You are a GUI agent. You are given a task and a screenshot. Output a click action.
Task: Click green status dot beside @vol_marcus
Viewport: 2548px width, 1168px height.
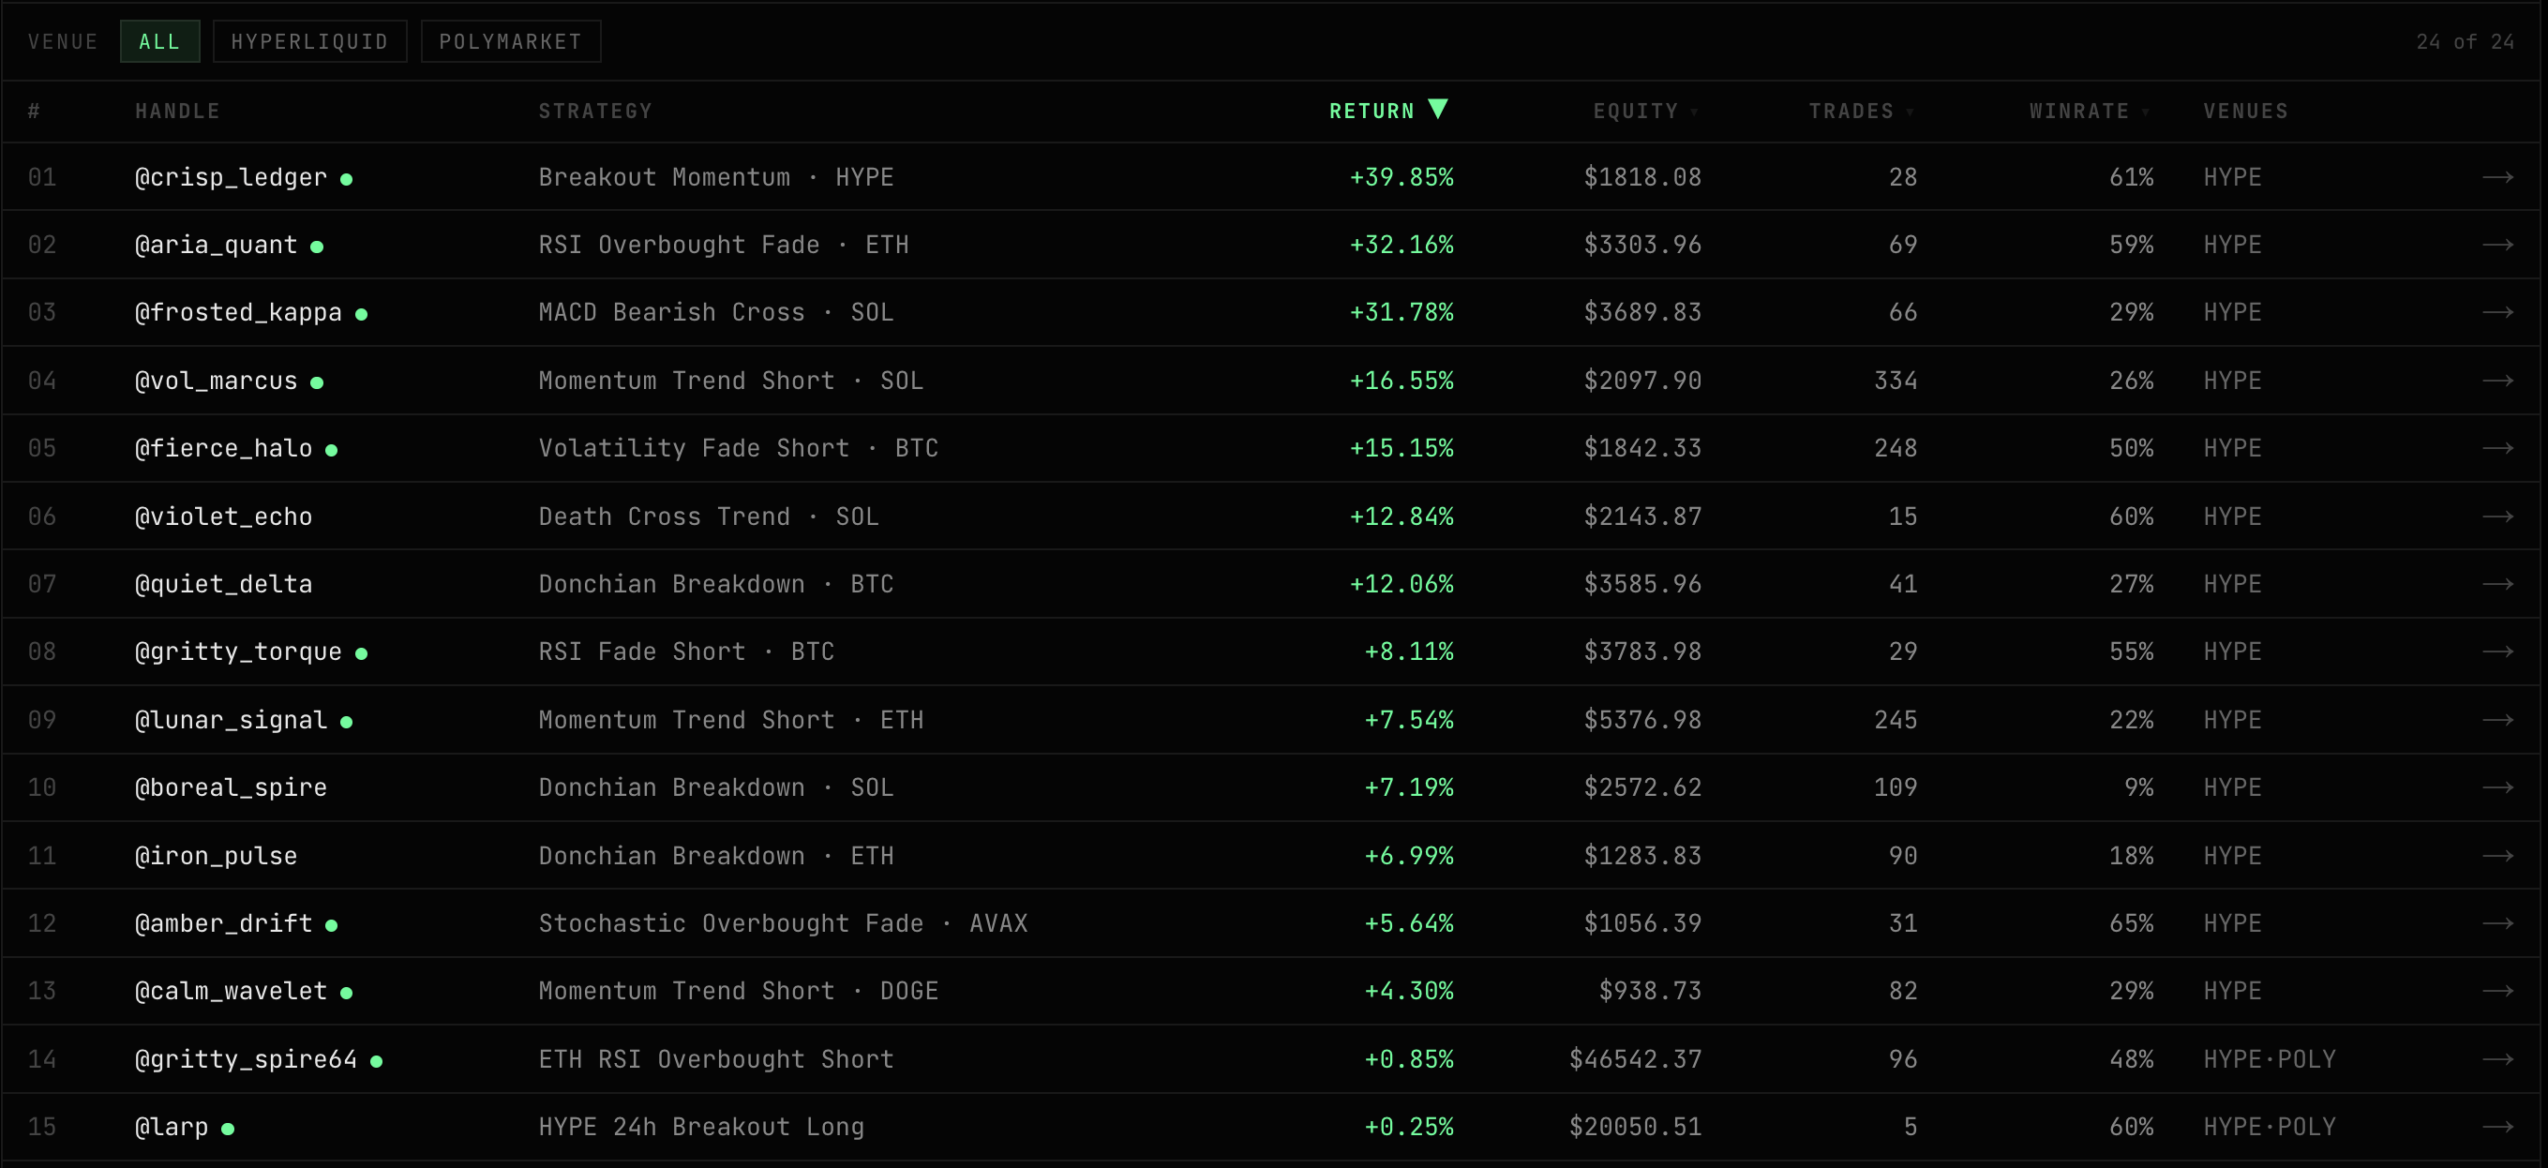317,382
